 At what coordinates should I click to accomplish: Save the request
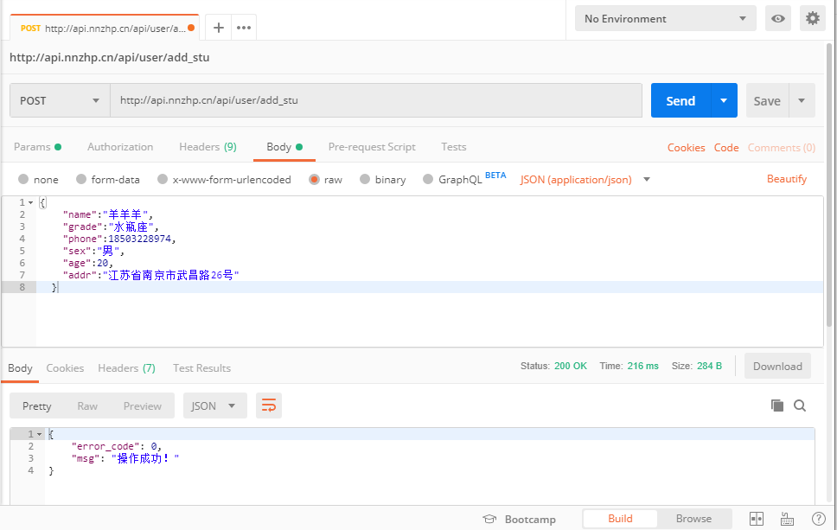pos(767,100)
